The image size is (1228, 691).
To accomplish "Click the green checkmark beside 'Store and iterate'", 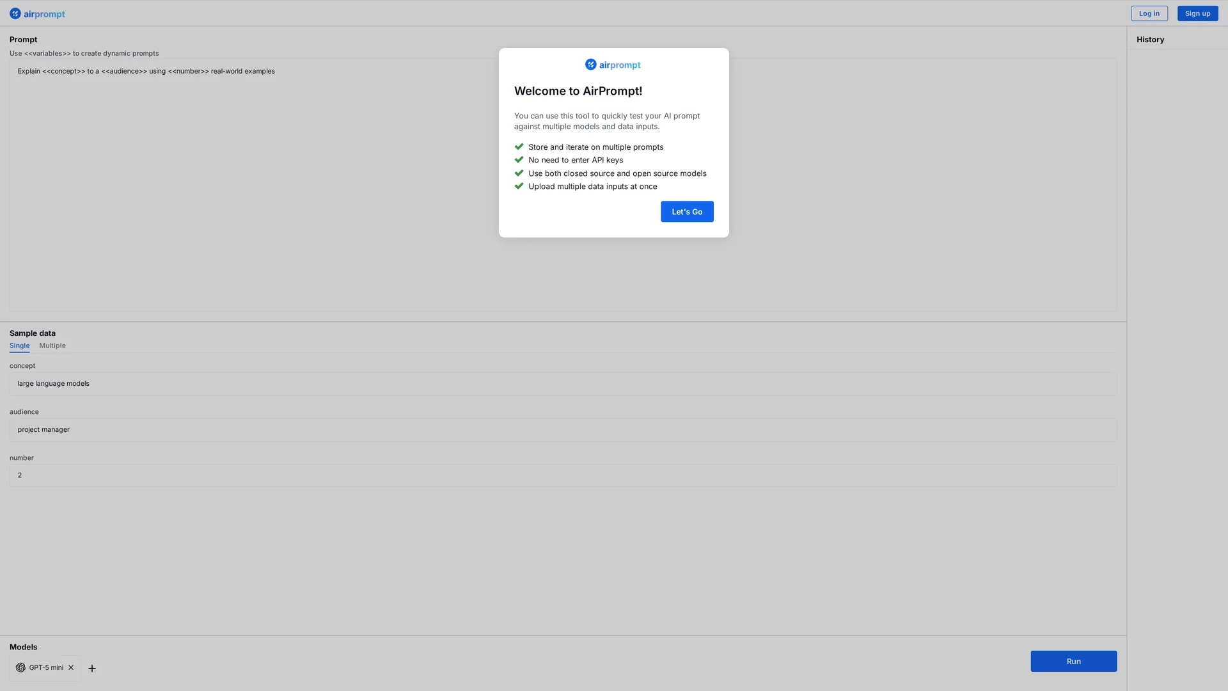I will (x=519, y=147).
